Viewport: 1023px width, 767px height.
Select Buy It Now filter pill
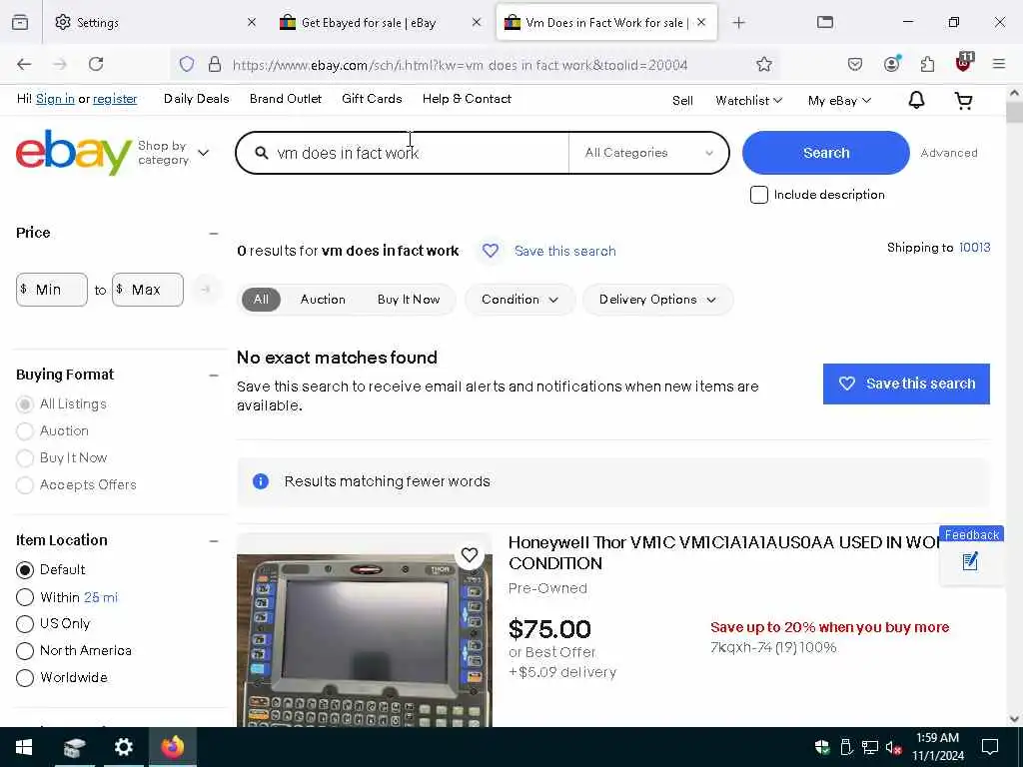coord(409,300)
